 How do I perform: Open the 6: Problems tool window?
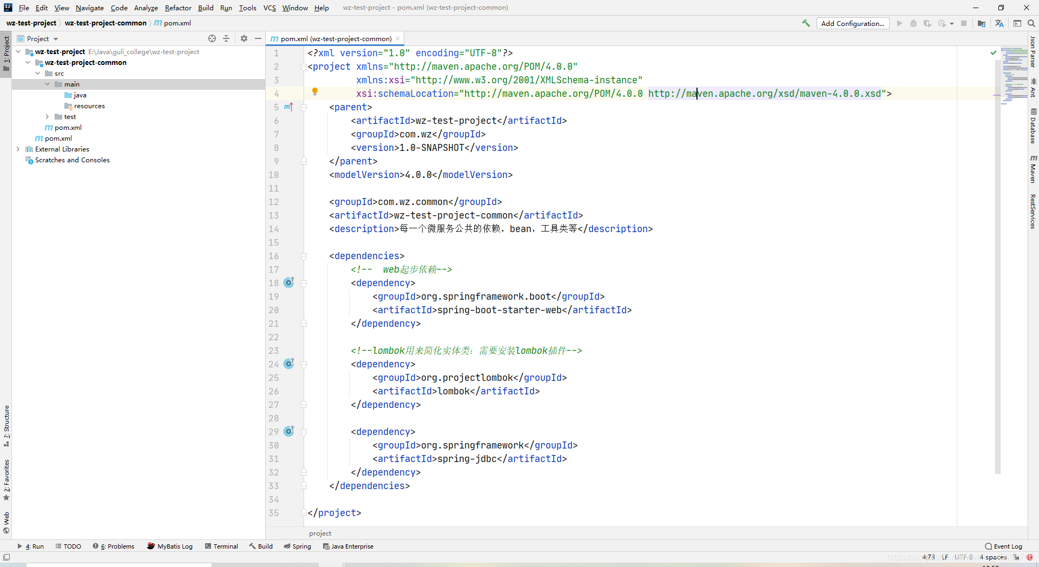tap(113, 546)
